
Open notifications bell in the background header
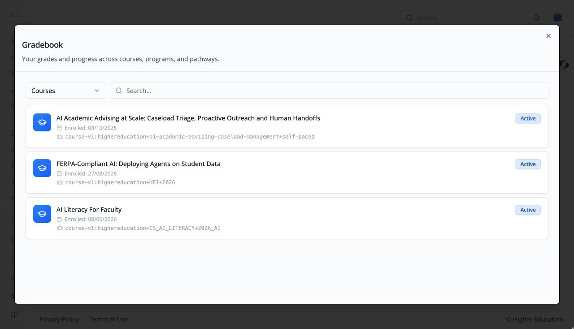pyautogui.click(x=536, y=18)
